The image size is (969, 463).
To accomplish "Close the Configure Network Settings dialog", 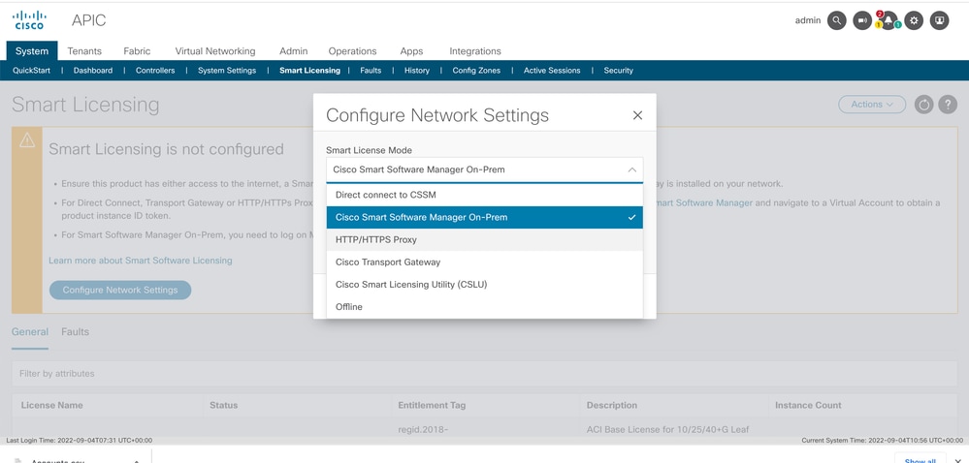I will click(638, 115).
